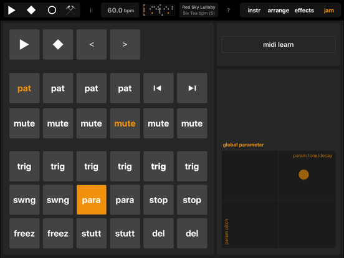The image size is (344, 258).
Task: Tap the first trig pad
Action: 24,166
